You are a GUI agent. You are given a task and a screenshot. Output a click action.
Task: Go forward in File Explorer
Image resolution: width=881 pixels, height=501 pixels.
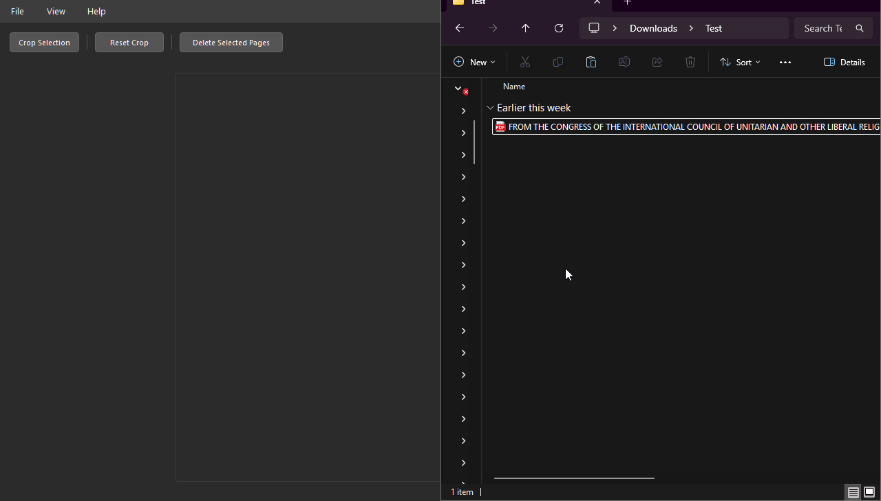pos(493,28)
